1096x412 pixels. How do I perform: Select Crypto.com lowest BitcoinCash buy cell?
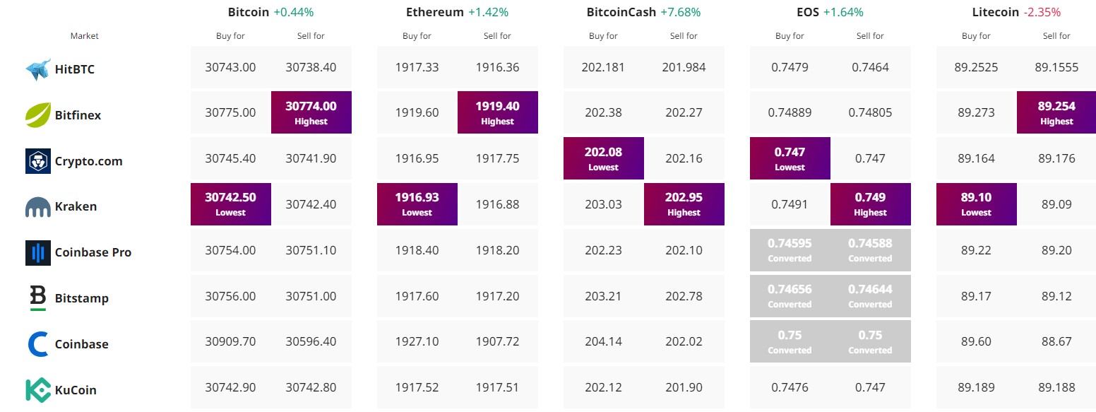pyautogui.click(x=604, y=158)
